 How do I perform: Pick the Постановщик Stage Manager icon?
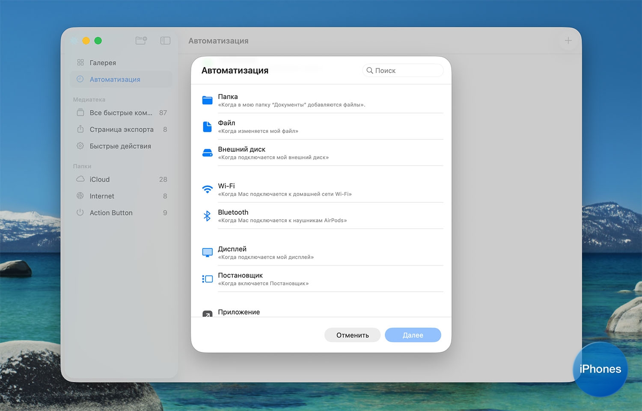coord(207,279)
